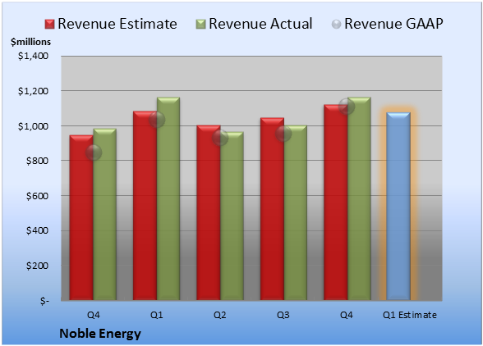The height and width of the screenshot is (346, 483).
Task: Click the '$1,000' axis value
Action: (x=33, y=126)
